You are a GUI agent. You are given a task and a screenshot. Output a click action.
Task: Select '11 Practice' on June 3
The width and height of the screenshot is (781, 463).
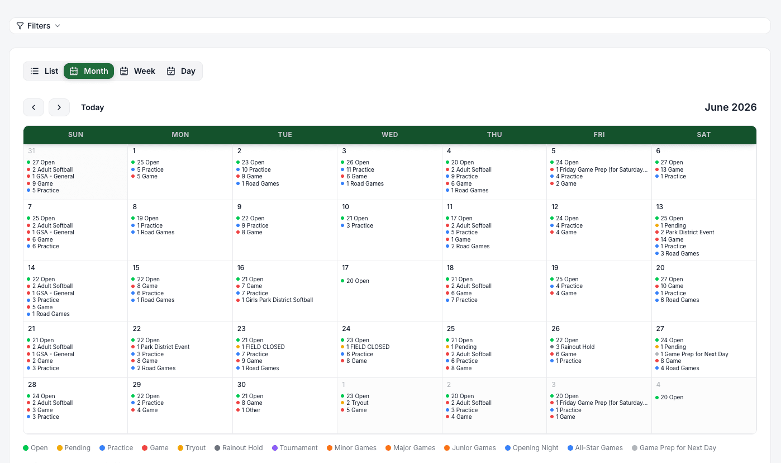(358, 169)
